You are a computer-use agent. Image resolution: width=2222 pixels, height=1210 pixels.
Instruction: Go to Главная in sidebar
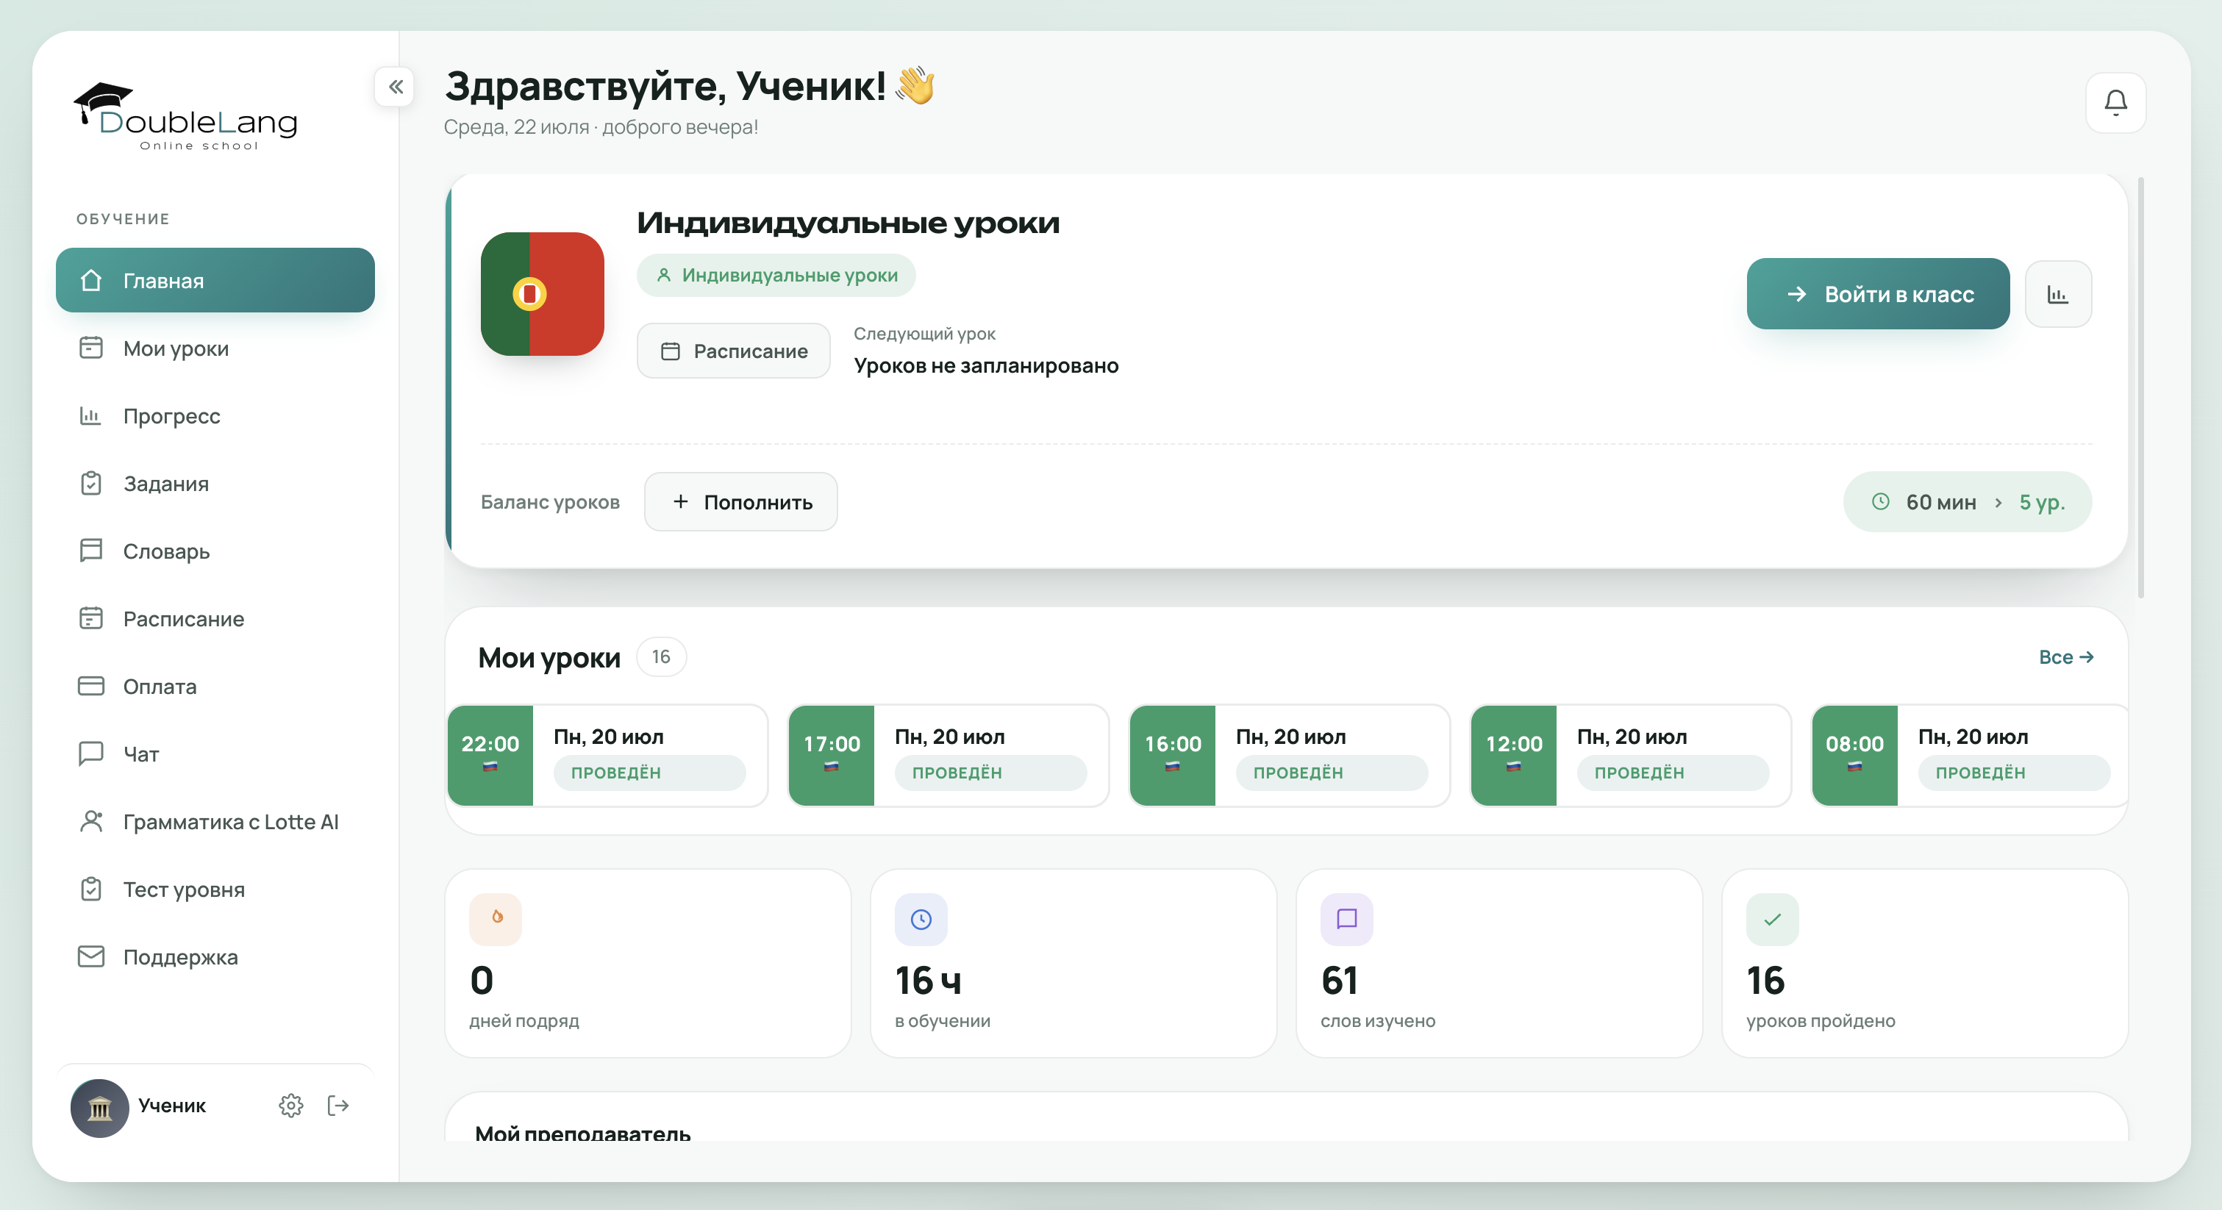(215, 280)
